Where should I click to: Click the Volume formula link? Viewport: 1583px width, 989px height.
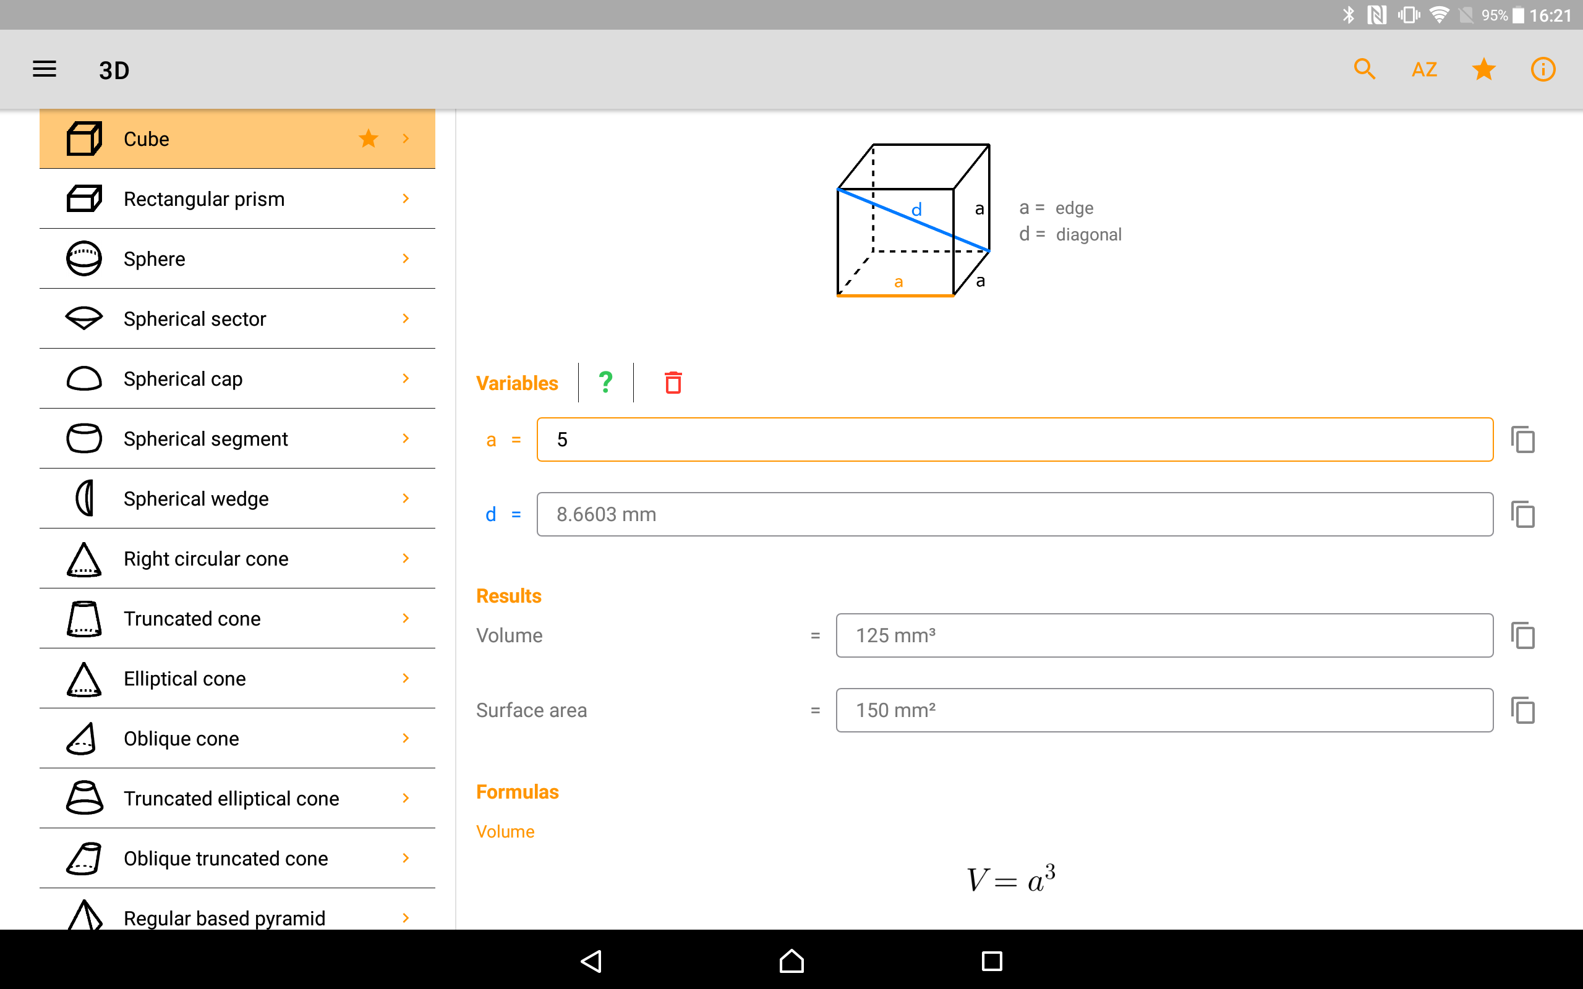[505, 831]
